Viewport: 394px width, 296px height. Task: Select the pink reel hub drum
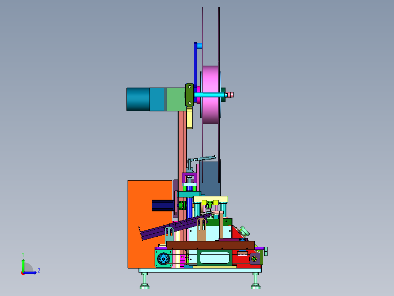[211, 95]
